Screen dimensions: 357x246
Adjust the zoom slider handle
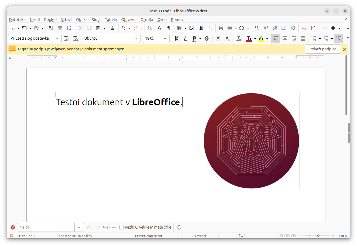318,236
